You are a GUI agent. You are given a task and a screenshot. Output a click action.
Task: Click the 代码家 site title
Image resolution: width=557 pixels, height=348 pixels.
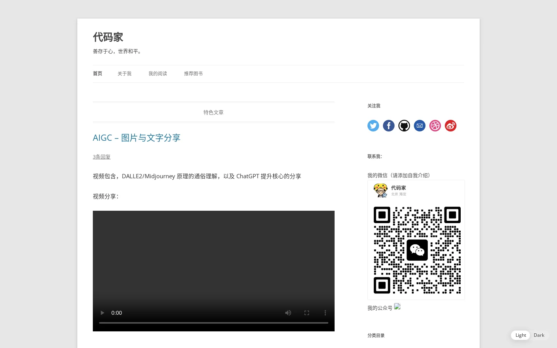(108, 37)
